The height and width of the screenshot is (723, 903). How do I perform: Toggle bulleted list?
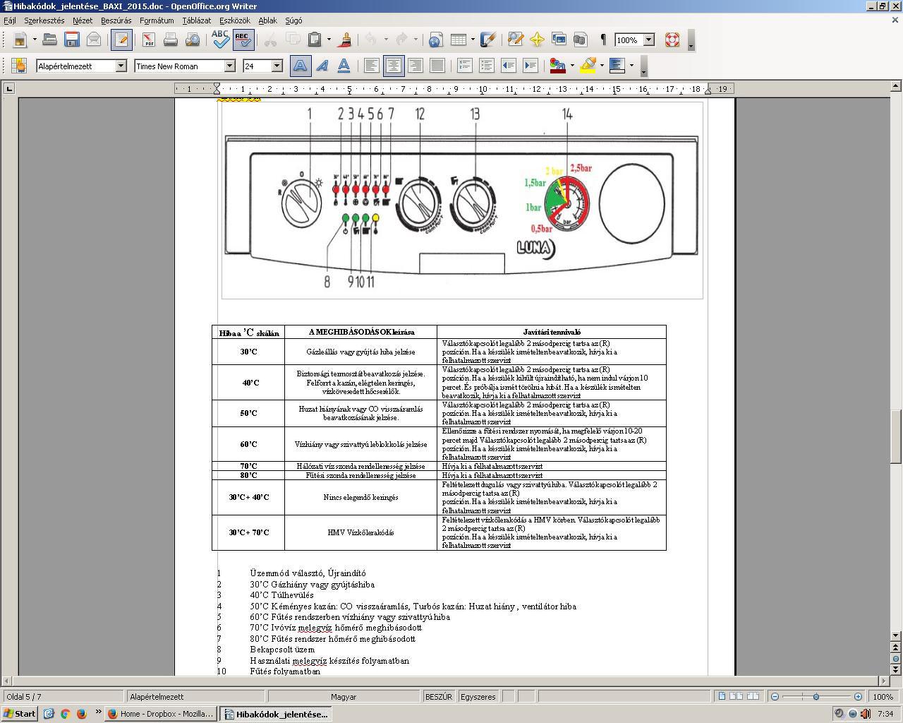pos(487,66)
